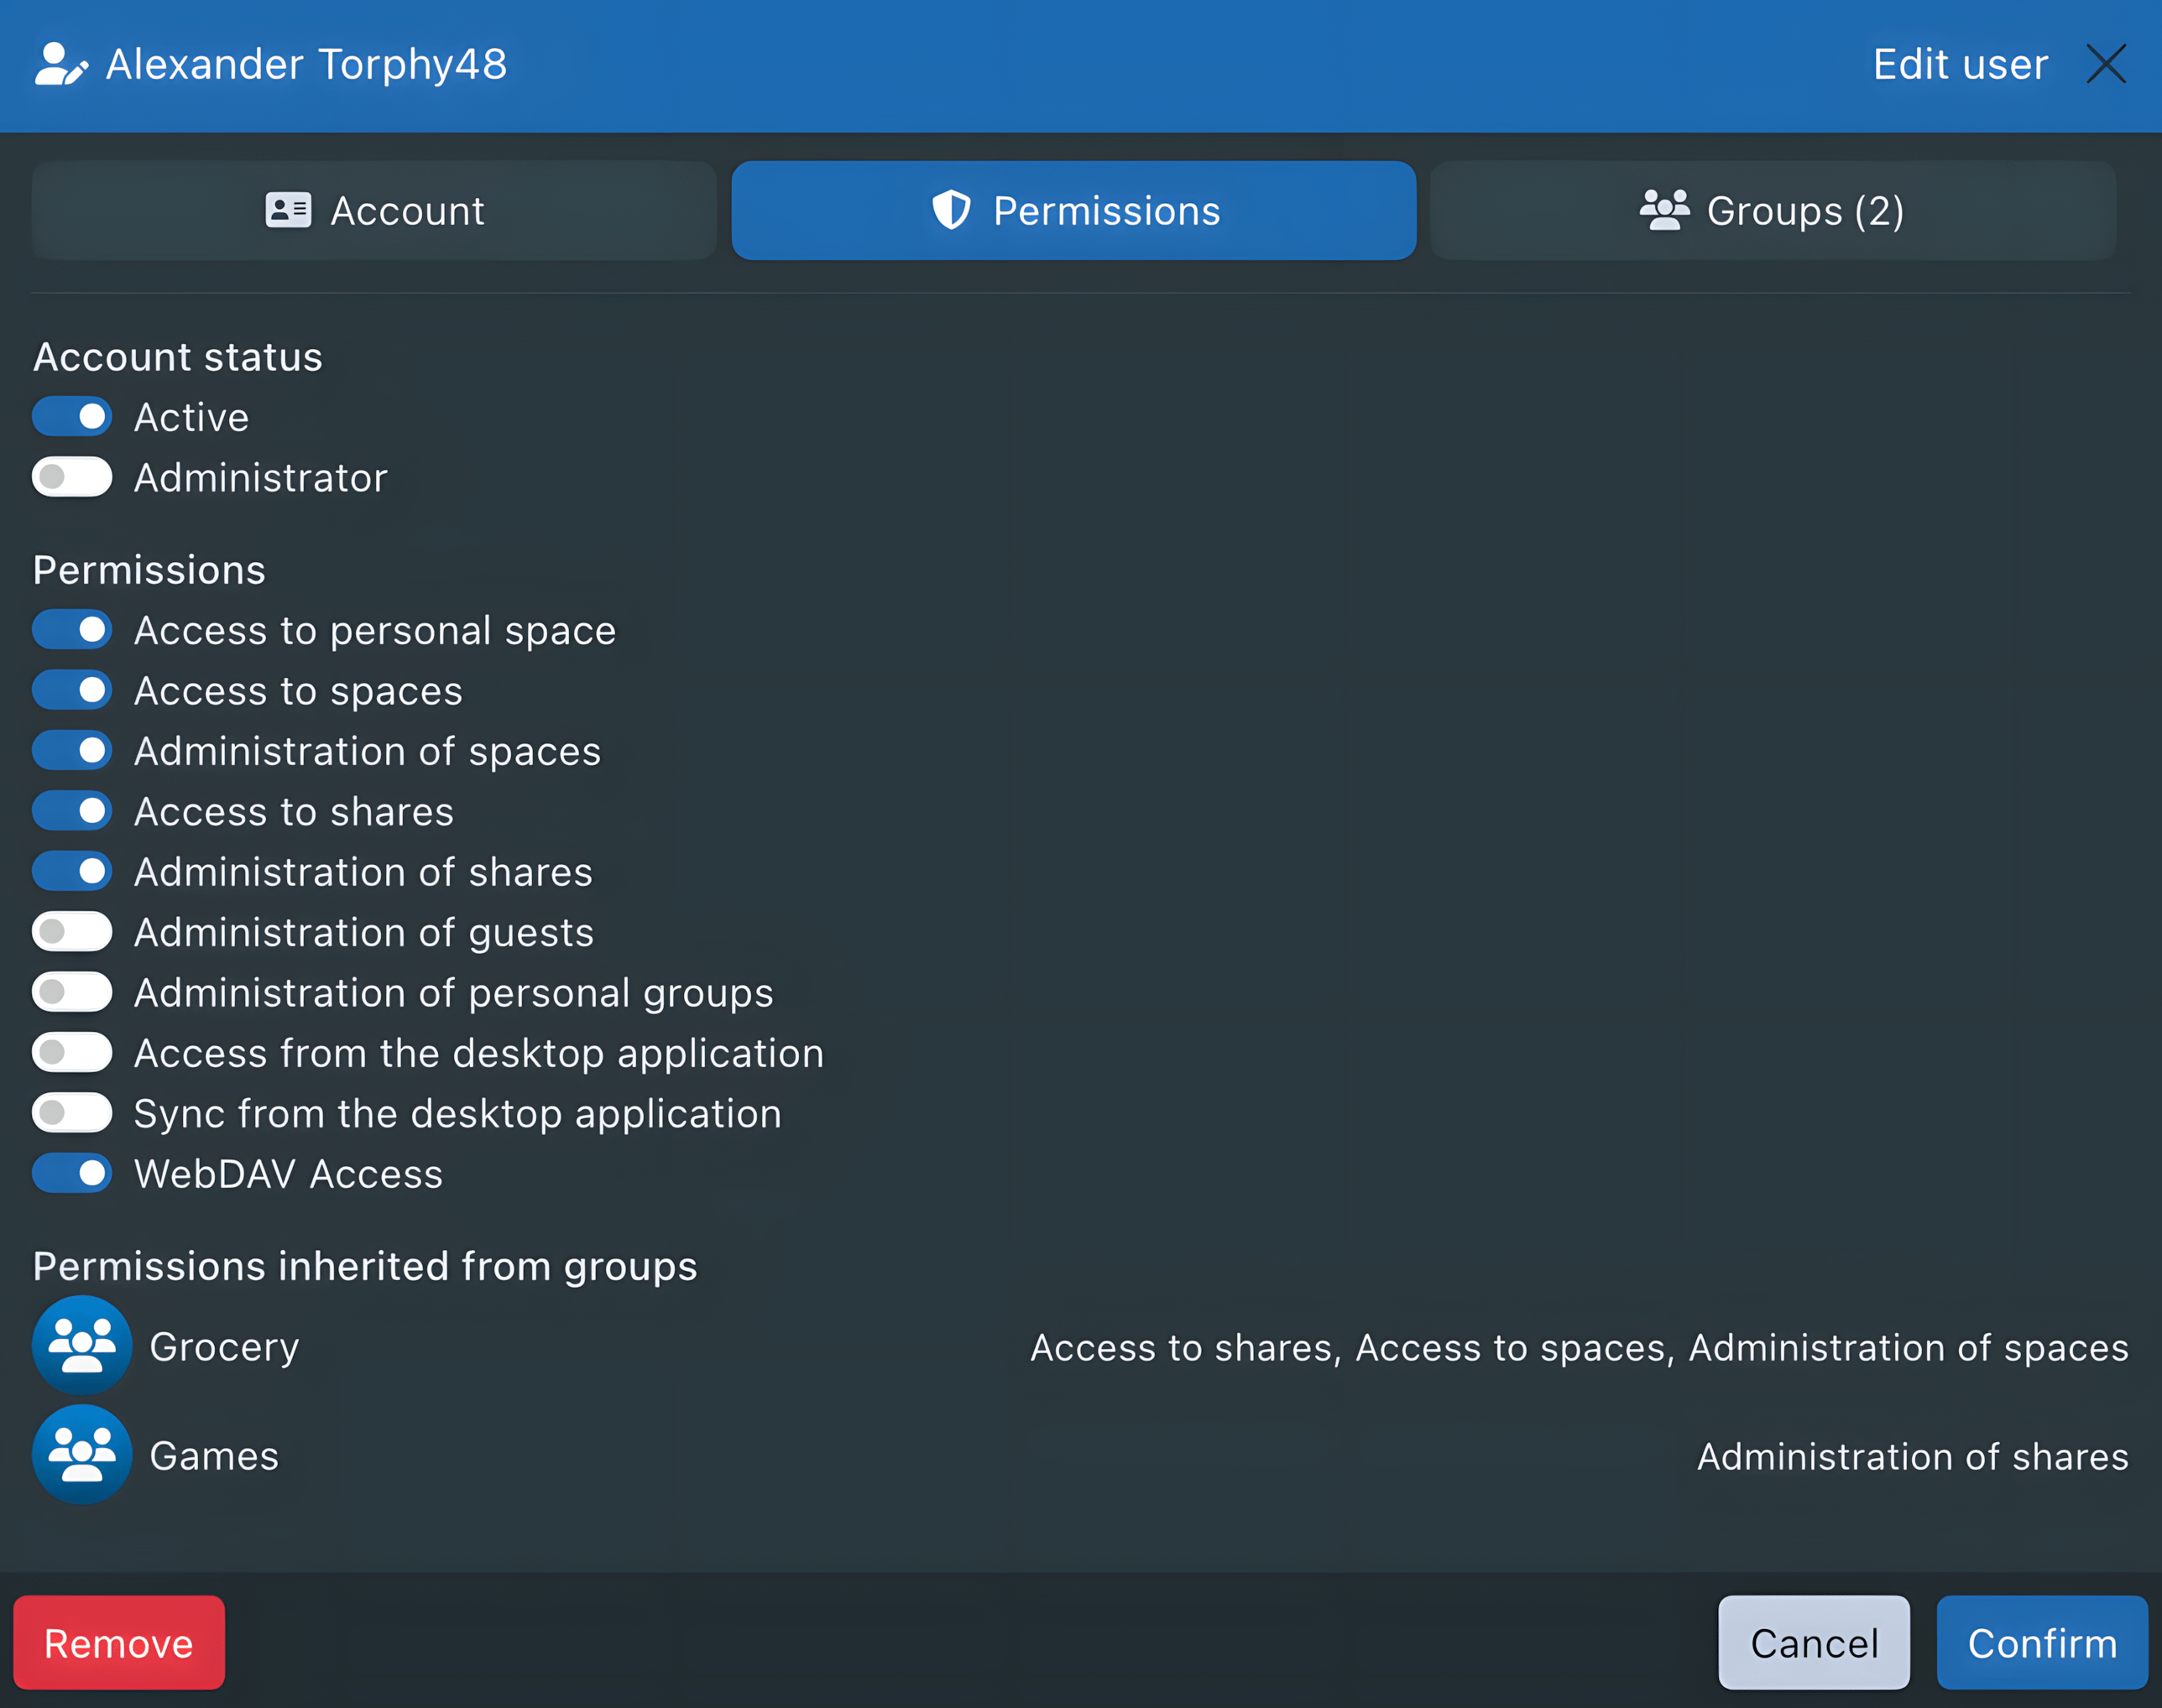This screenshot has width=2162, height=1708.
Task: Enable the Administrator toggle
Action: pyautogui.click(x=71, y=477)
